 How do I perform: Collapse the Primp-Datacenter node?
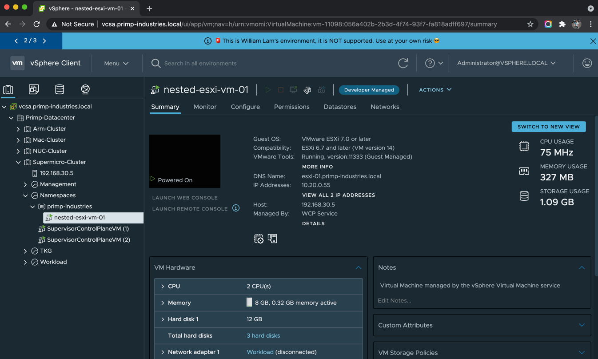point(11,118)
